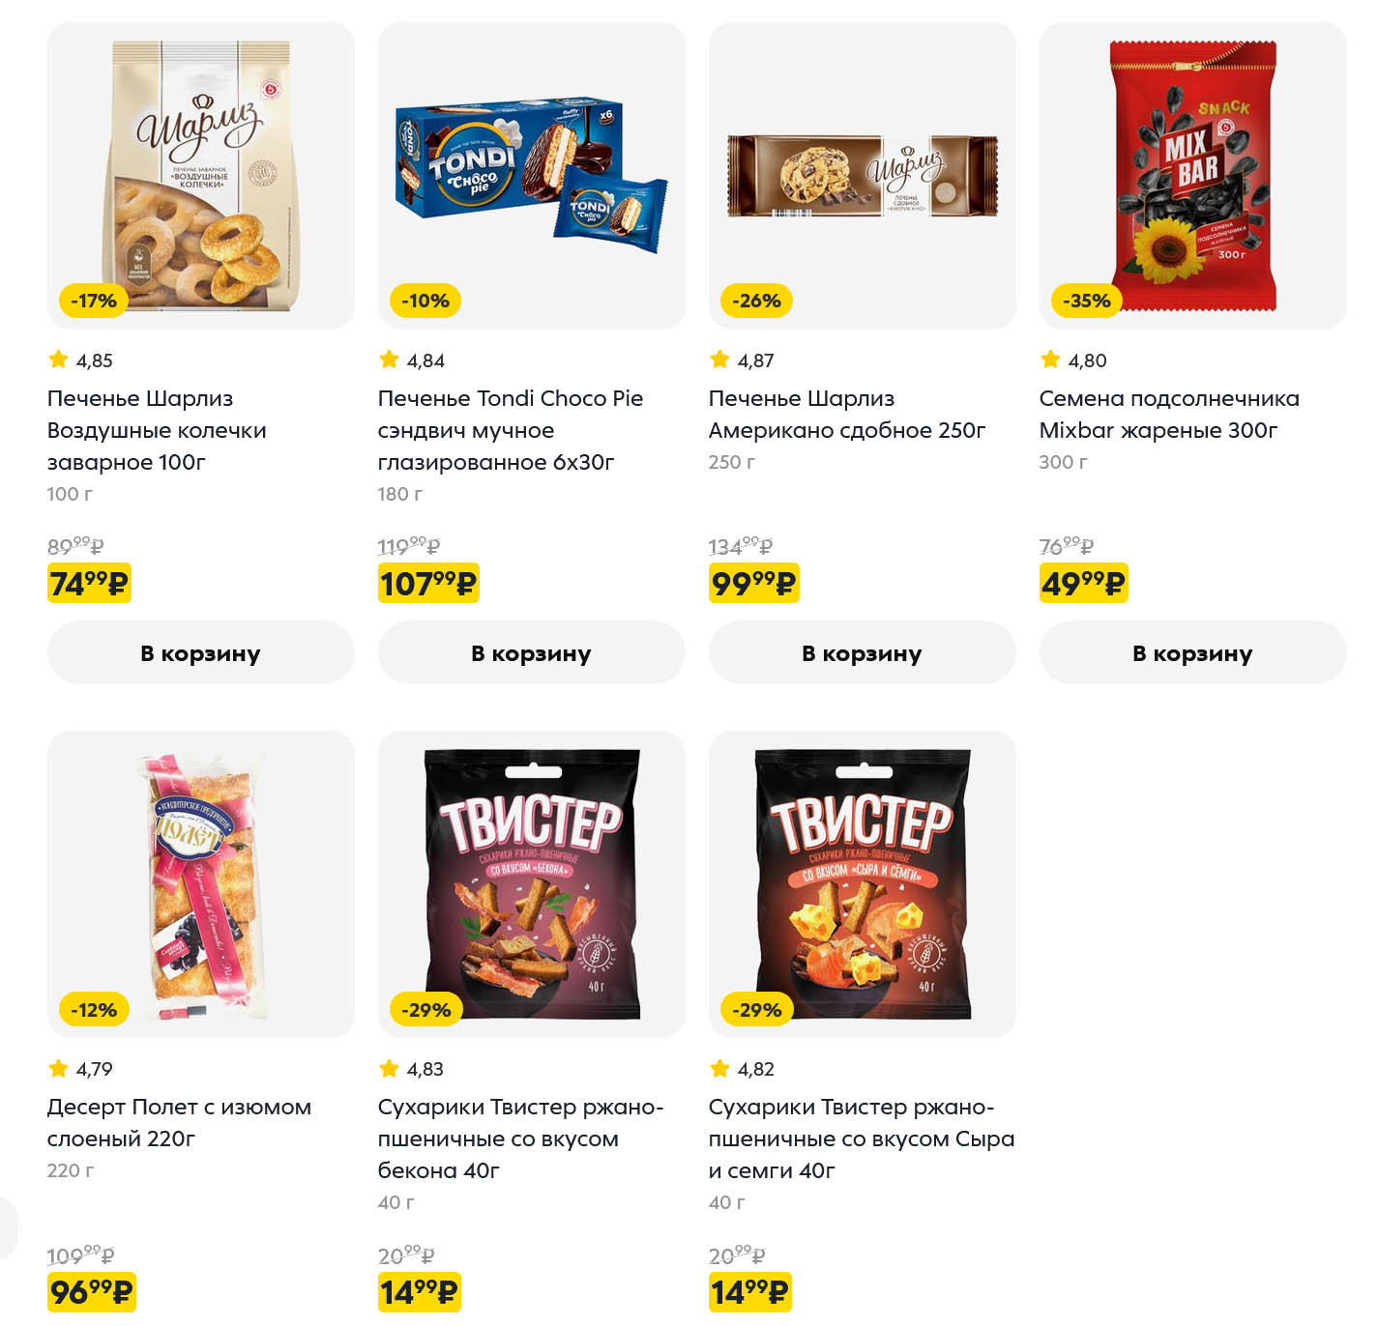Viewport: 1378px width, 1326px height.
Task: View Mix Bar sunflower seeds image
Action: pos(1192,175)
